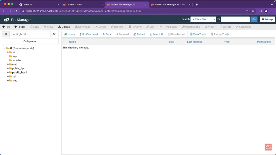Screen dimensions: 276x155
Task: Click the Reload icon in the navigation bar
Action: point(135,34)
